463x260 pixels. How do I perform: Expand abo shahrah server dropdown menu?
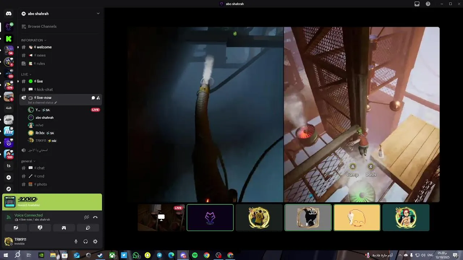point(98,14)
